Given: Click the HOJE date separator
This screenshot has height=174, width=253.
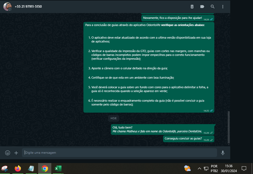Looking at the screenshot, I should coord(114,118).
